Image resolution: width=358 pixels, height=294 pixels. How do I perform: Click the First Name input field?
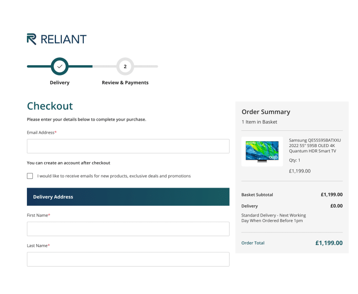click(128, 229)
